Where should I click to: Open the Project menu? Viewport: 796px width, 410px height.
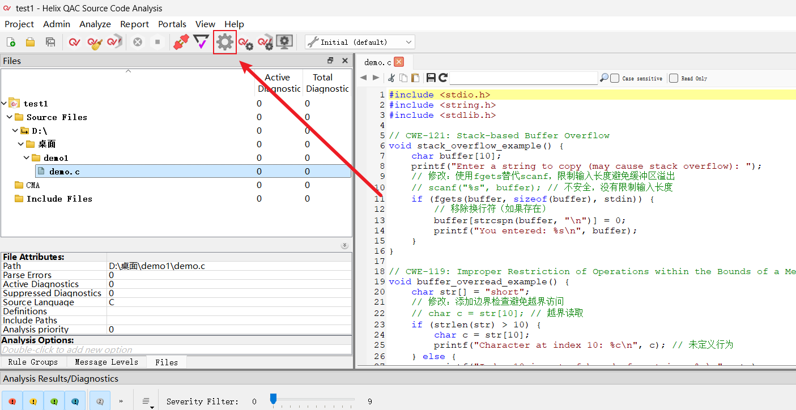[19, 24]
